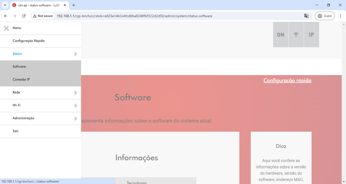Open the tab search dropdown

(x=5, y=5)
